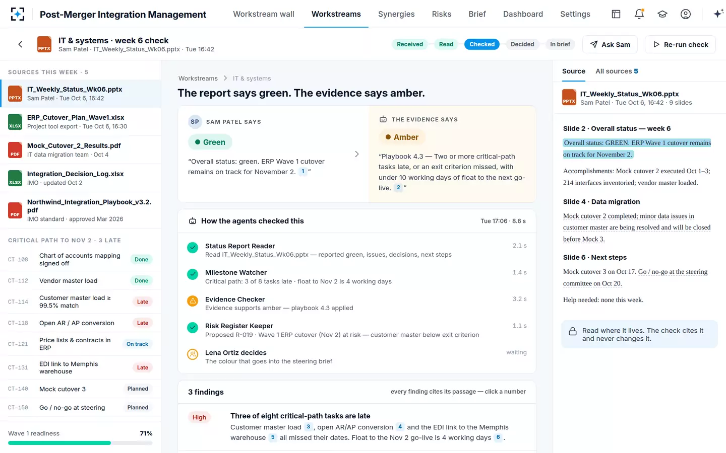The width and height of the screenshot is (726, 453).
Task: Switch to Synergies tab
Action: pyautogui.click(x=396, y=14)
